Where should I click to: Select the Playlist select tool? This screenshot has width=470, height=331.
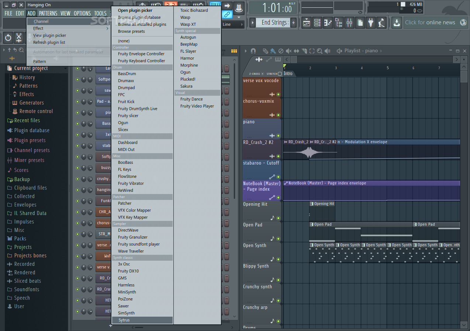312,51
